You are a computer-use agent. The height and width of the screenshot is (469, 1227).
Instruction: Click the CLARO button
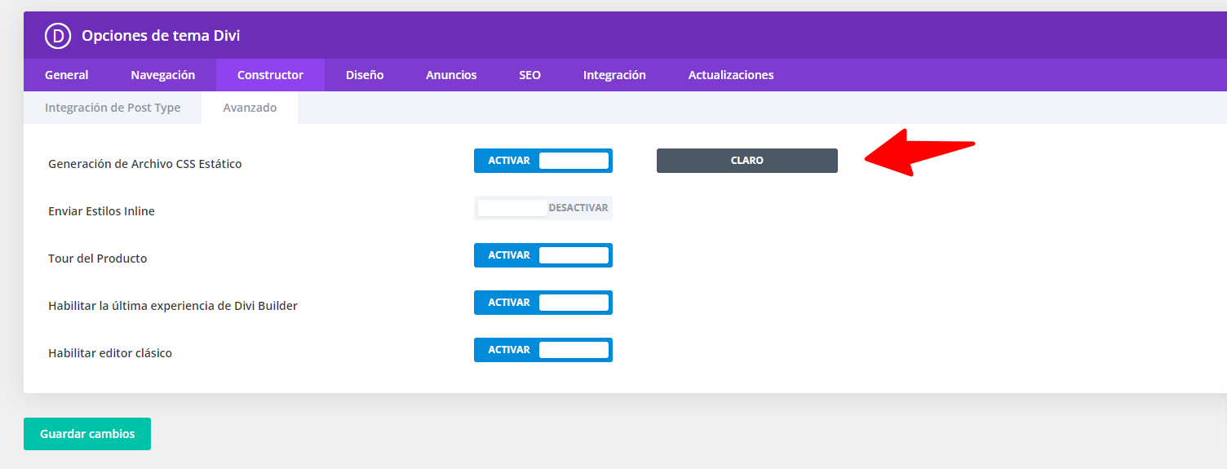(747, 161)
